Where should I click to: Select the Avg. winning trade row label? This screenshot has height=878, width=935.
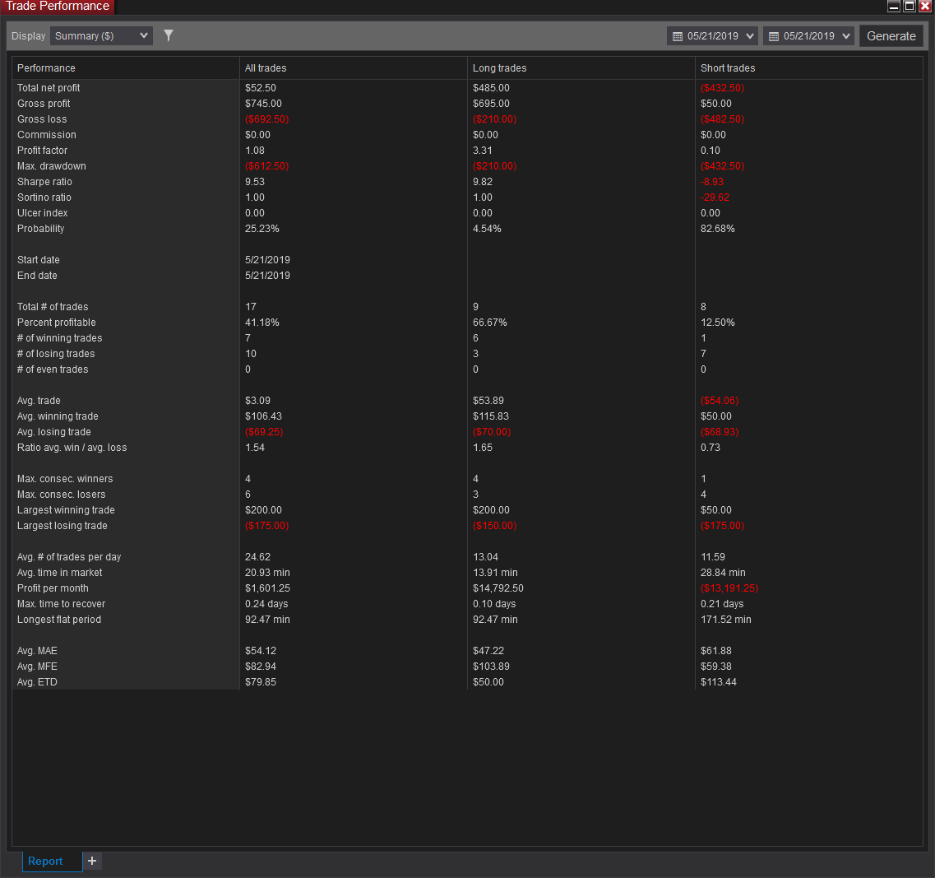58,416
